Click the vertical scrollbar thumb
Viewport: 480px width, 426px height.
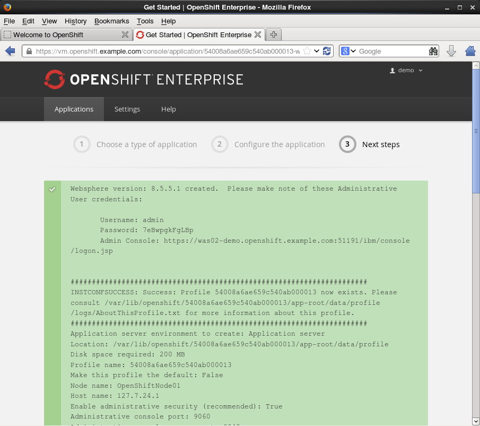(x=476, y=131)
